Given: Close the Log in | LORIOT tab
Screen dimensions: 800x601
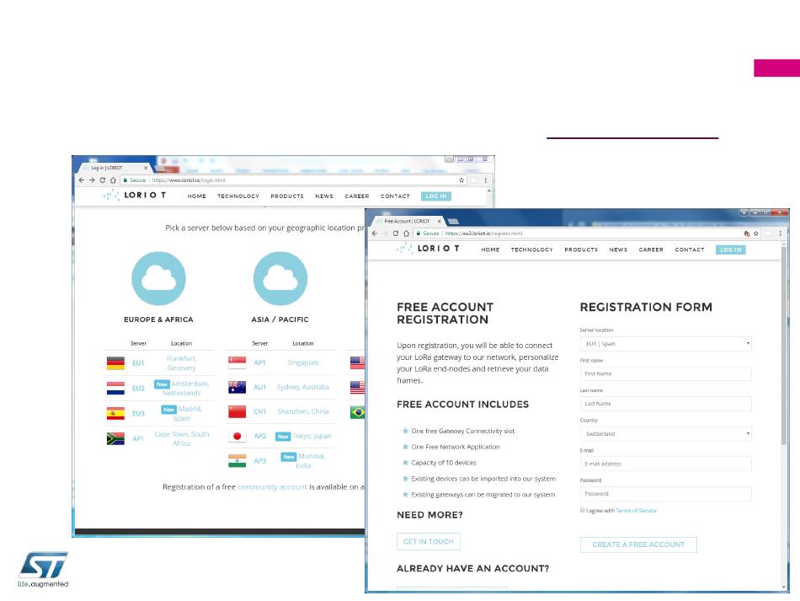Looking at the screenshot, I should [146, 168].
